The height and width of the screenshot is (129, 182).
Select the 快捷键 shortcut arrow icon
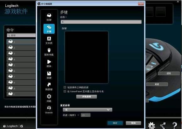click(x=49, y=87)
